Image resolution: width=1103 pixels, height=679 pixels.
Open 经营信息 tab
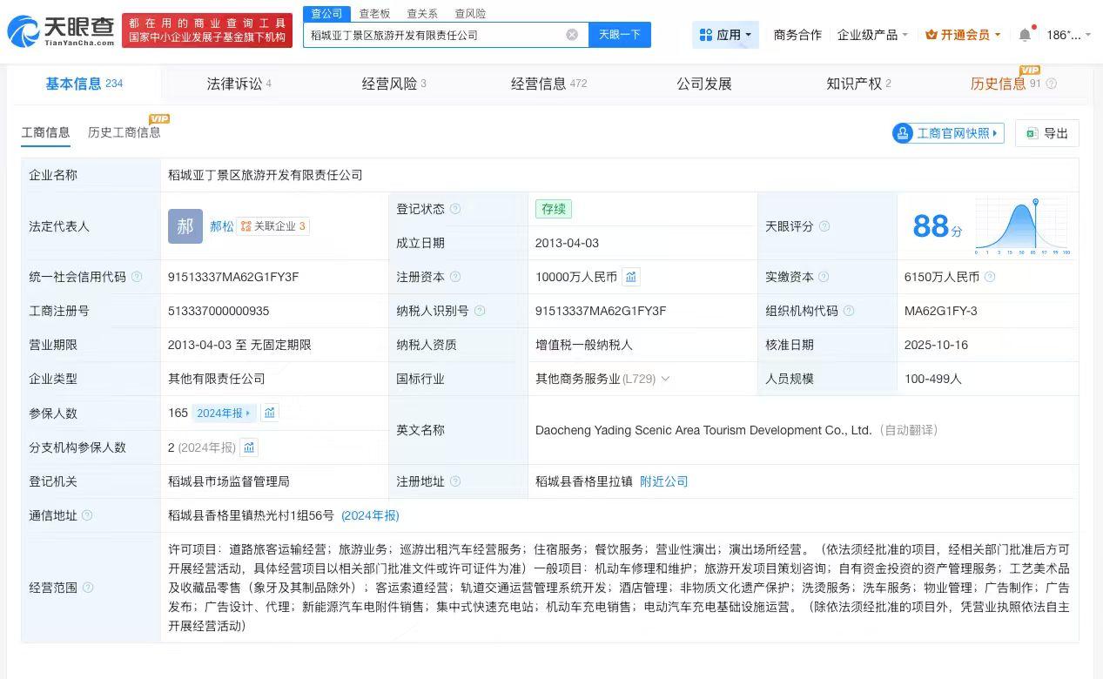click(548, 84)
